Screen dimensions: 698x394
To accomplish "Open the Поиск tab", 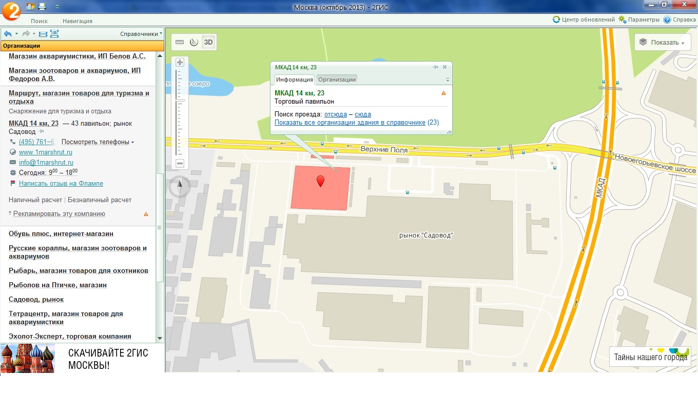I will (x=39, y=21).
